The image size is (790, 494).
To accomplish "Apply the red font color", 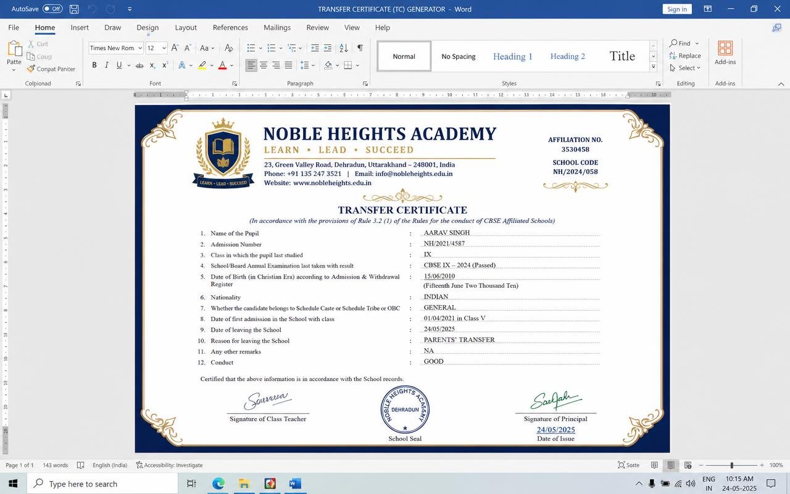I will [x=222, y=65].
